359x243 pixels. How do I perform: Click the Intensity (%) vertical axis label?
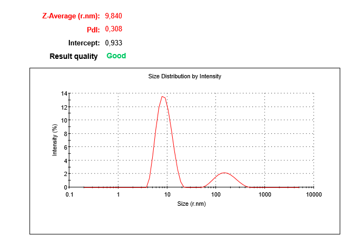(x=55, y=140)
